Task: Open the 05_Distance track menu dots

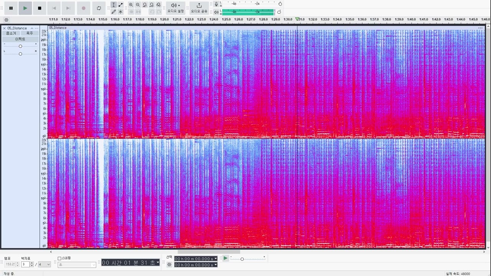Action: 37,28
